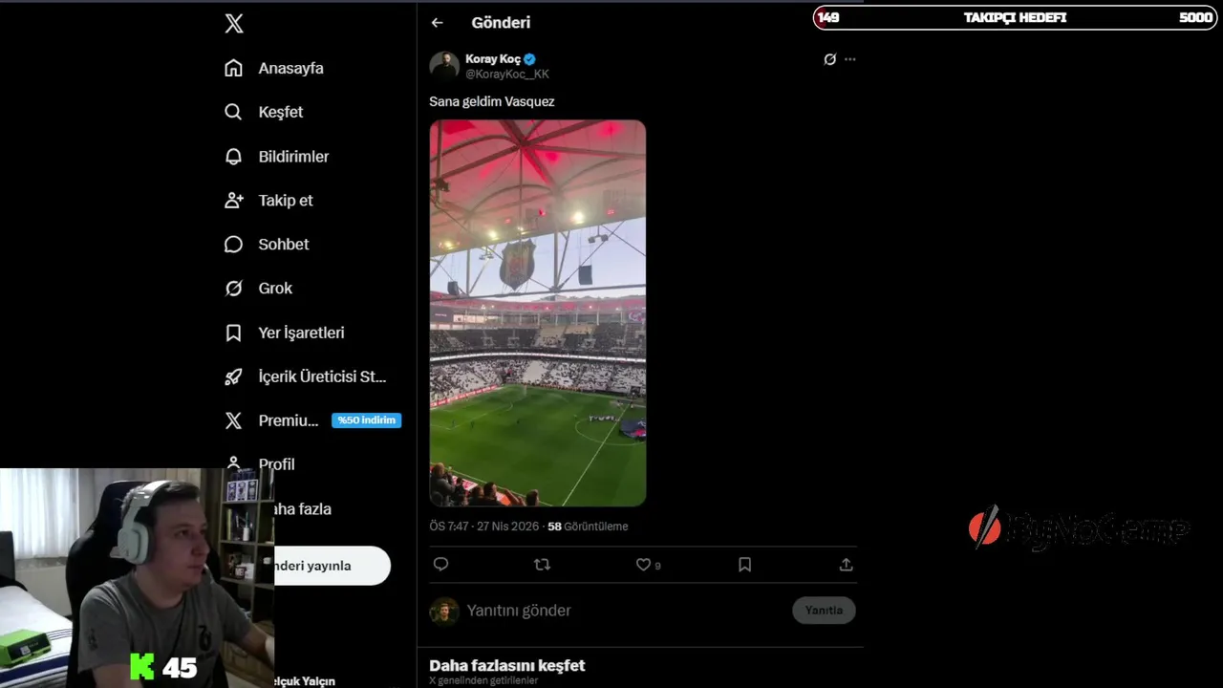Click the X logo icon
1223x688 pixels.
tap(234, 24)
